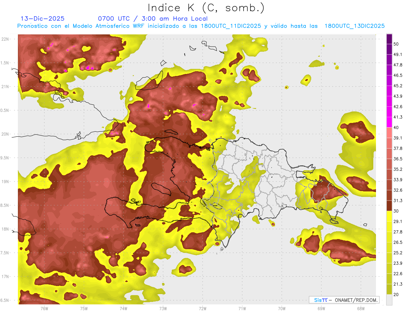Click the colorbar label '43.9'

[398, 96]
